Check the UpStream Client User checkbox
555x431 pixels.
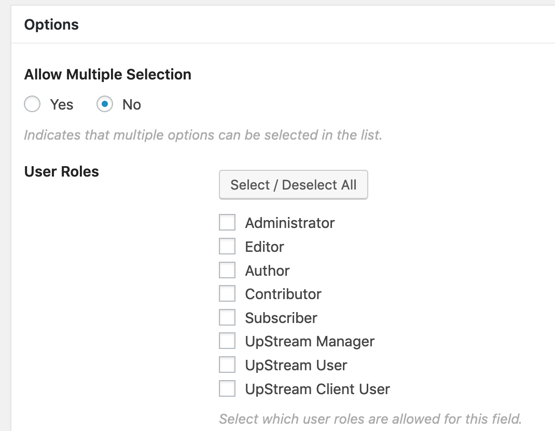click(227, 389)
